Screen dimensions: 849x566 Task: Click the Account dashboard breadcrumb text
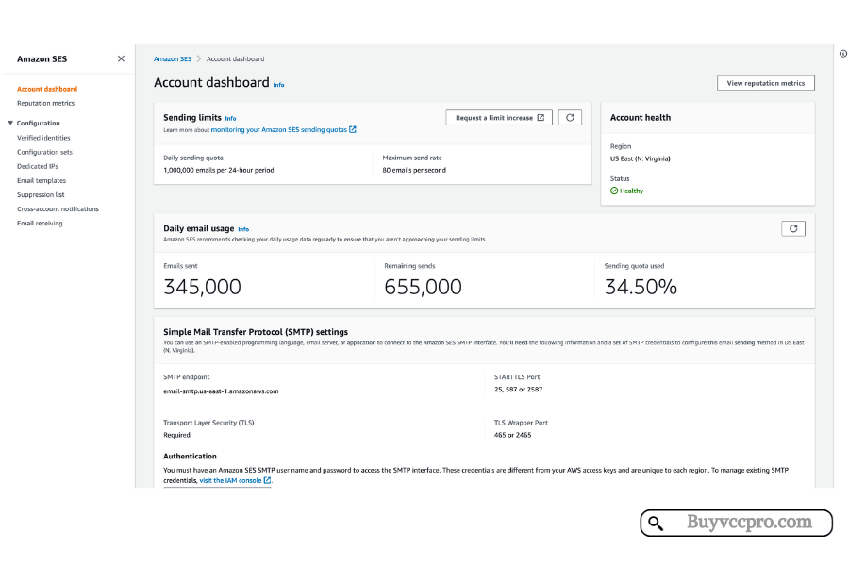pyautogui.click(x=235, y=59)
